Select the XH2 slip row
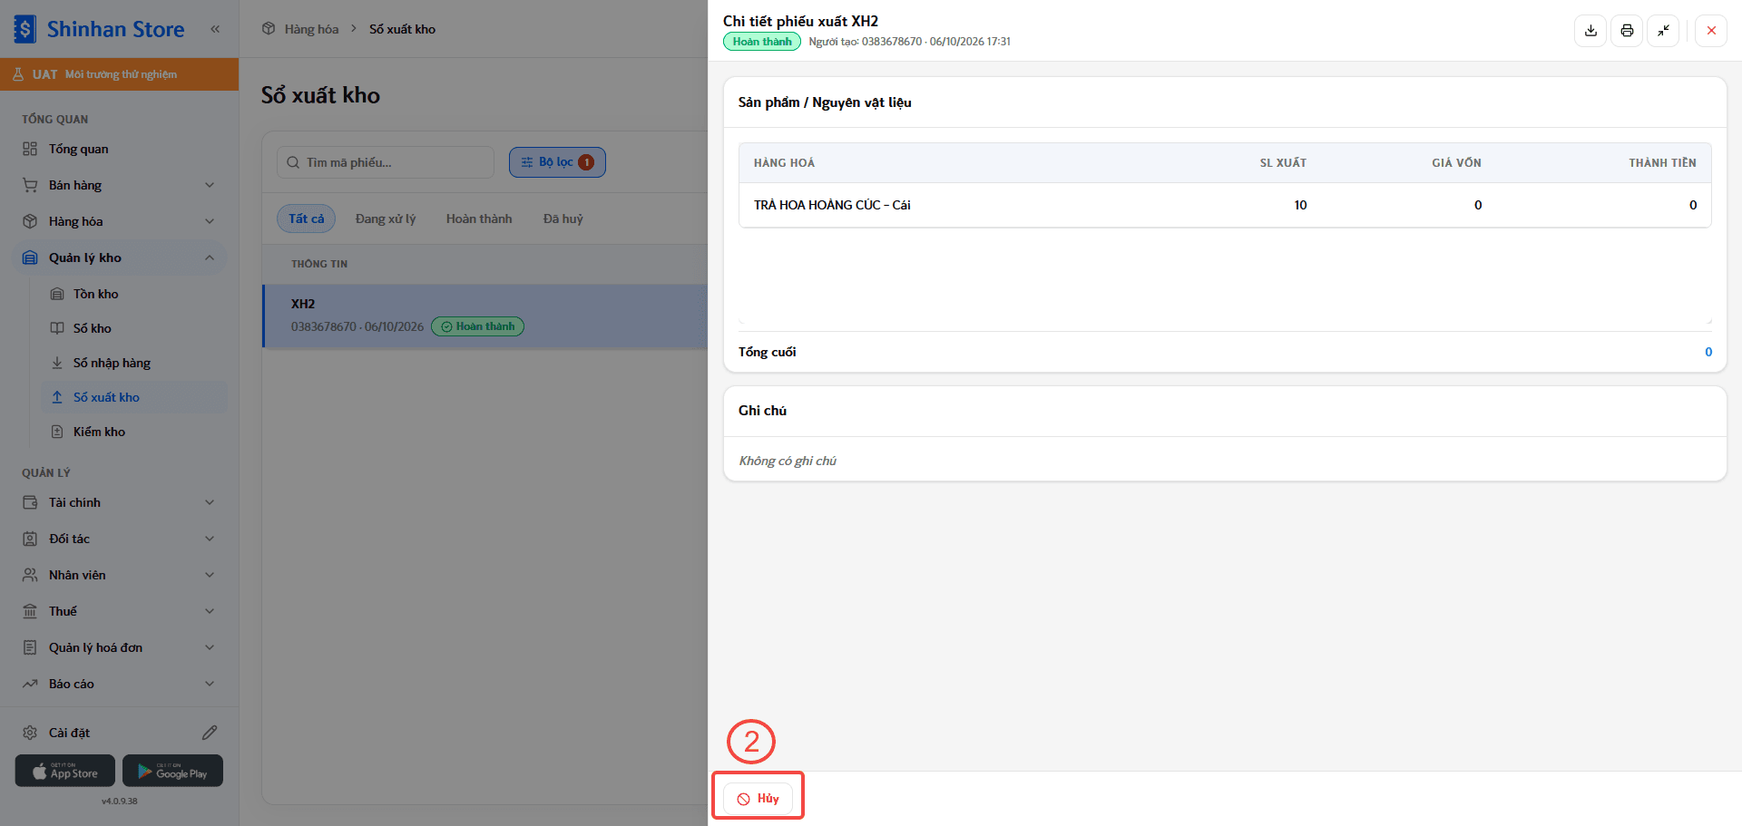 (485, 316)
